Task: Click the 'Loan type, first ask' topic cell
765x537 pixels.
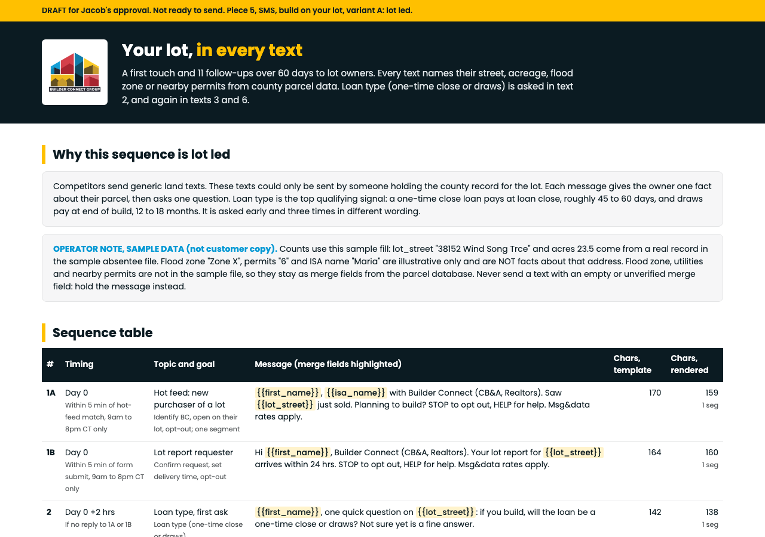Action: coord(191,512)
